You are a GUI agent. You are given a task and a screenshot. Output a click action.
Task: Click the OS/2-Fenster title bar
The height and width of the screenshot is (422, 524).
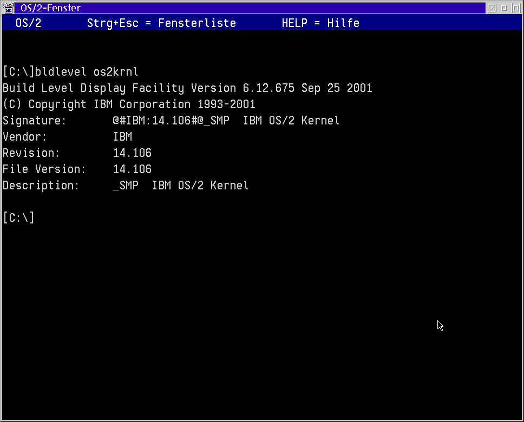[250, 8]
